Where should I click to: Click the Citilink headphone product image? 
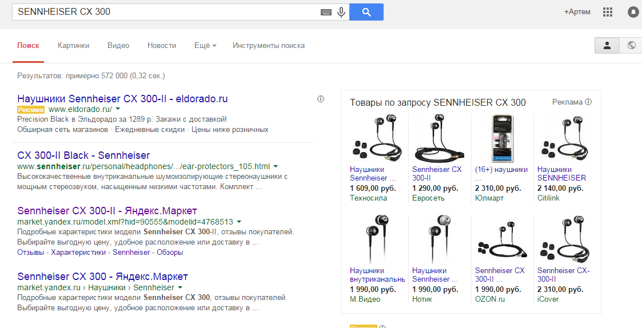(565, 138)
